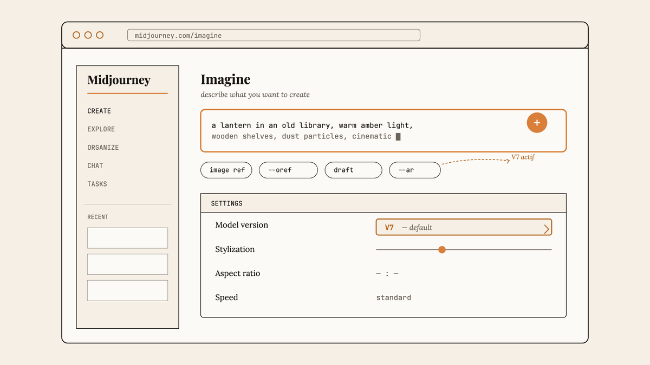Screen dimensions: 650x365
Task: Open the first recent thumbnail
Action: (x=127, y=238)
